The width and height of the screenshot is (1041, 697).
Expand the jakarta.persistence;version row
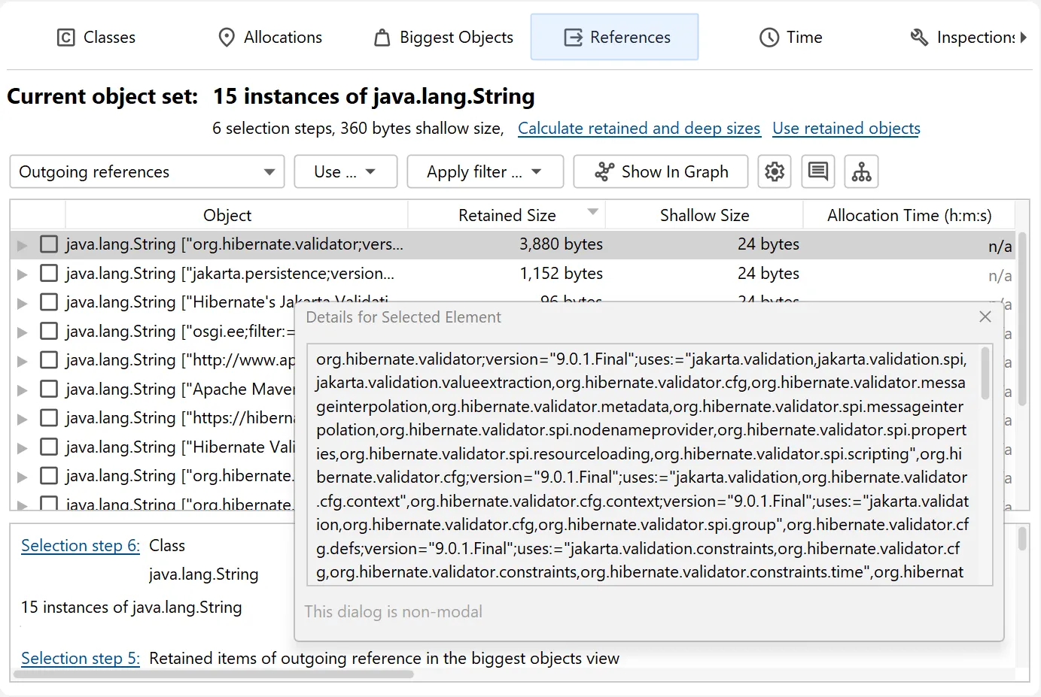[x=23, y=274]
